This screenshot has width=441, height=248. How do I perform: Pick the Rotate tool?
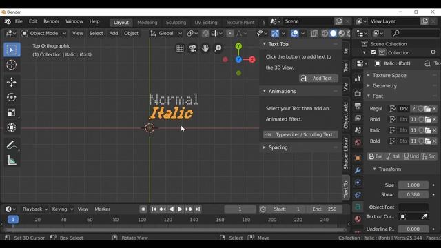click(x=12, y=97)
